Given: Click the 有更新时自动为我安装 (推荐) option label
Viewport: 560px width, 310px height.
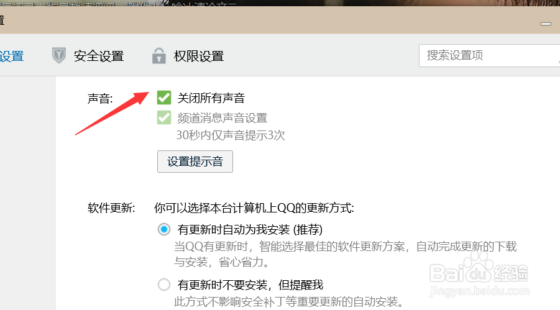Looking at the screenshot, I should point(250,229).
